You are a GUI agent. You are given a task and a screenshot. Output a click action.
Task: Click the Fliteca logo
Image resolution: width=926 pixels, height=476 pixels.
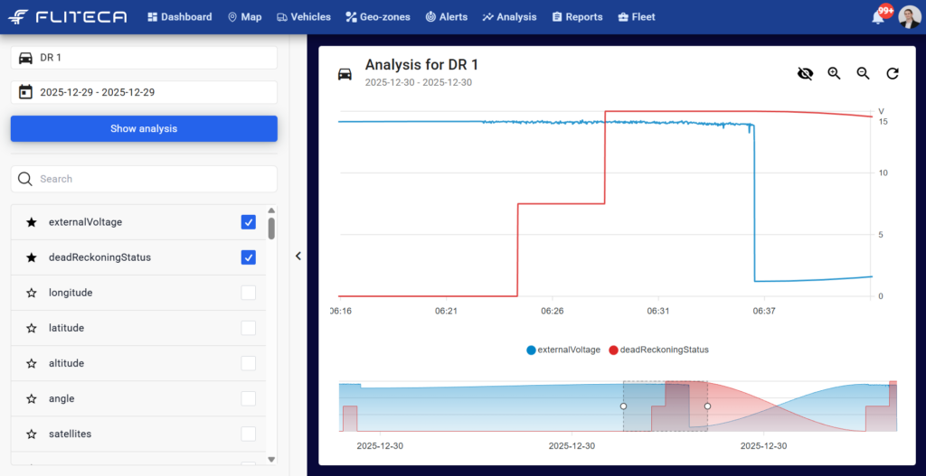[68, 17]
